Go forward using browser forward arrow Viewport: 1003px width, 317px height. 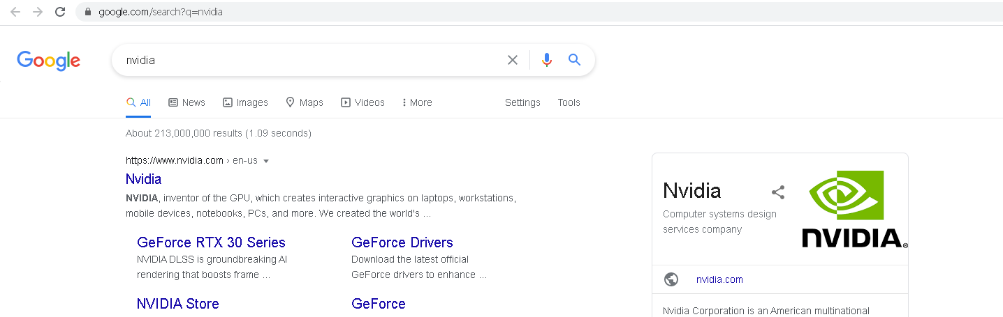click(x=38, y=12)
